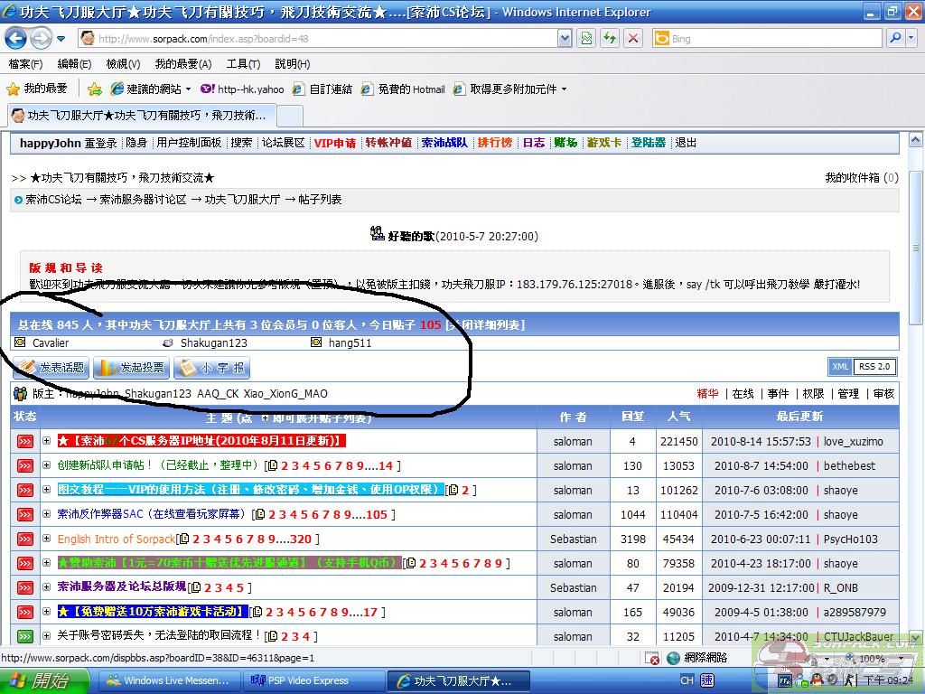
Task: Open the 檢視(V) menu
Action: coord(123,64)
